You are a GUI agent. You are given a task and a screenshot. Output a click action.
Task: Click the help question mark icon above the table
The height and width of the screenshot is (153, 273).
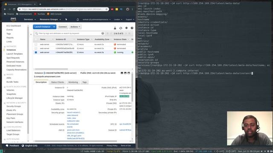(132, 28)
